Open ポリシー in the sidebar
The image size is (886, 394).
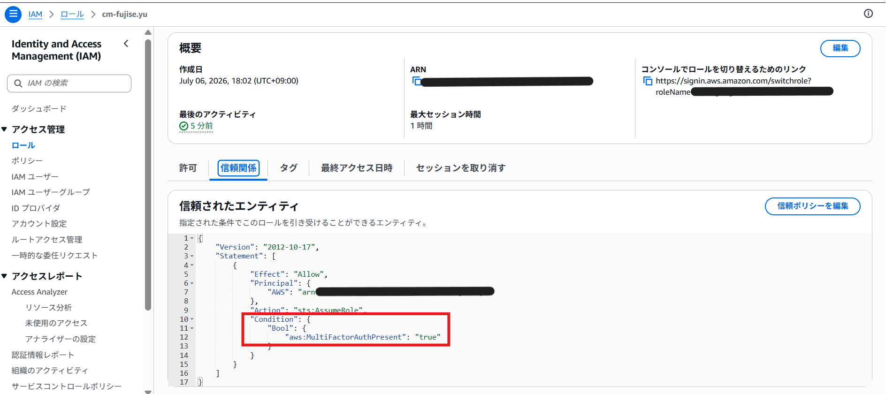[x=27, y=161]
